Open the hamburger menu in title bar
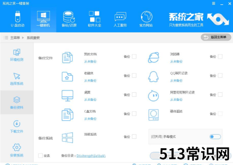 [214, 3]
